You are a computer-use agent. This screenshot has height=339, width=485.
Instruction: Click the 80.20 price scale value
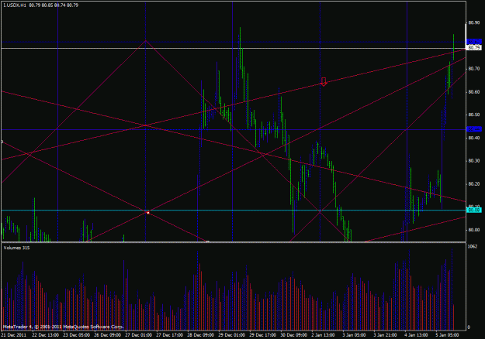474,184
